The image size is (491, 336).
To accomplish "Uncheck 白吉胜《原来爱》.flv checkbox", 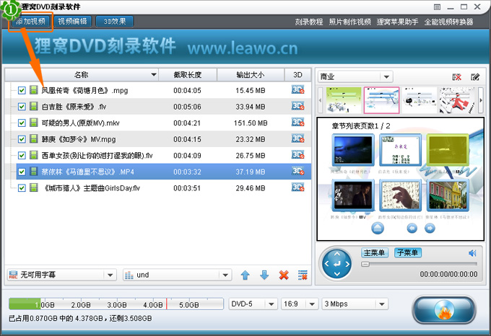I will [x=22, y=107].
